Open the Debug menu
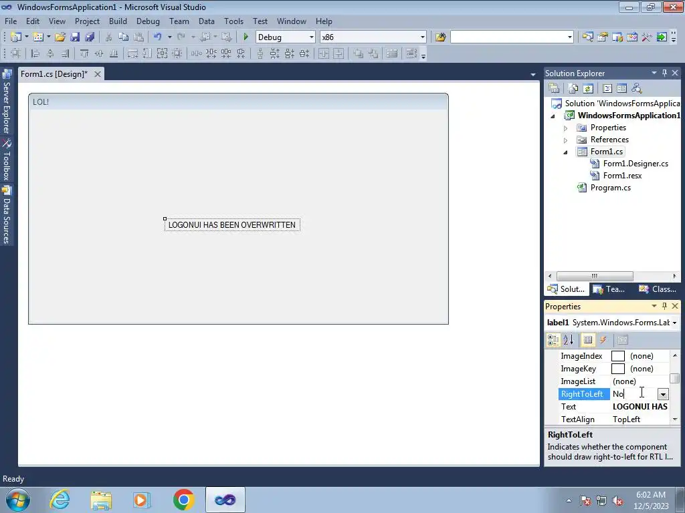 tap(148, 21)
